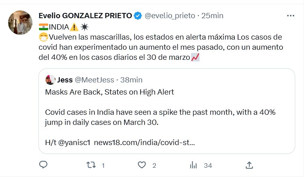Open the Evelio GONZALEZ PRIETO display name
Screen dimensions: 305x177
pyautogui.click(x=85, y=16)
